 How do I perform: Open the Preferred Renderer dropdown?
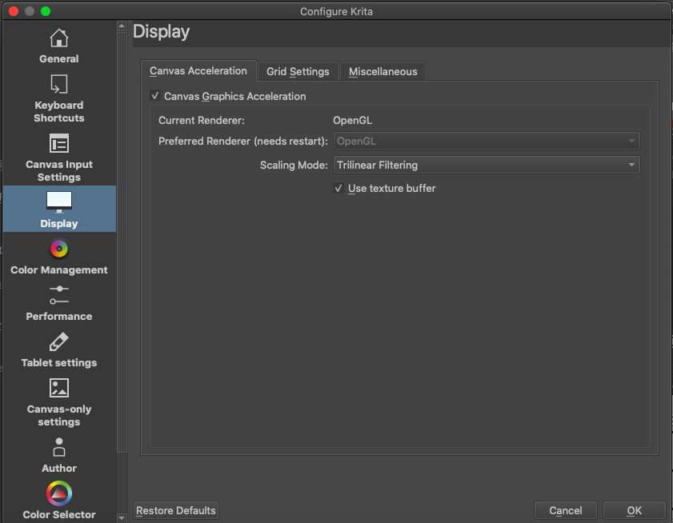[x=487, y=142]
